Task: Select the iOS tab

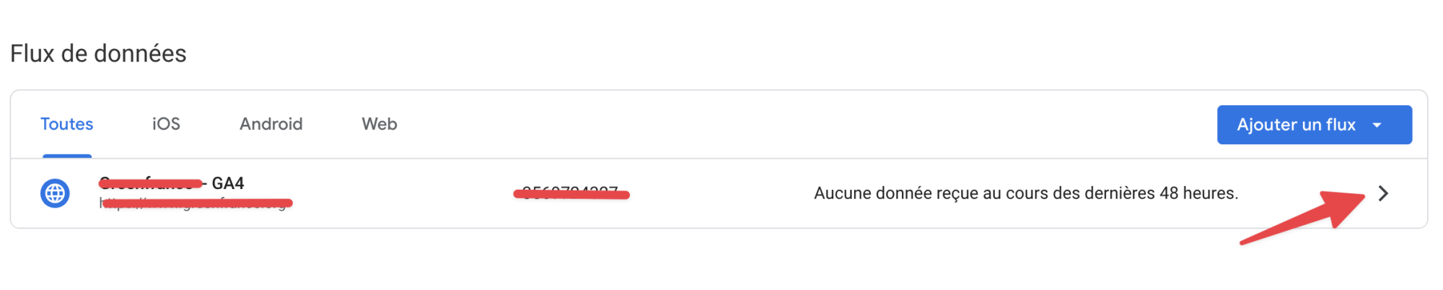Action: coord(166,124)
